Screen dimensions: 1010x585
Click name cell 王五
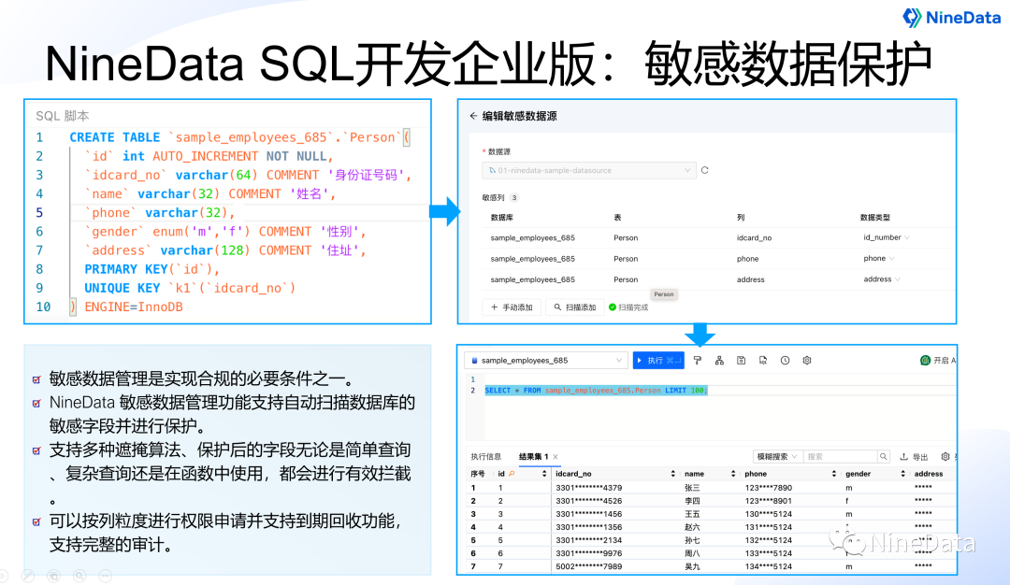tap(692, 514)
